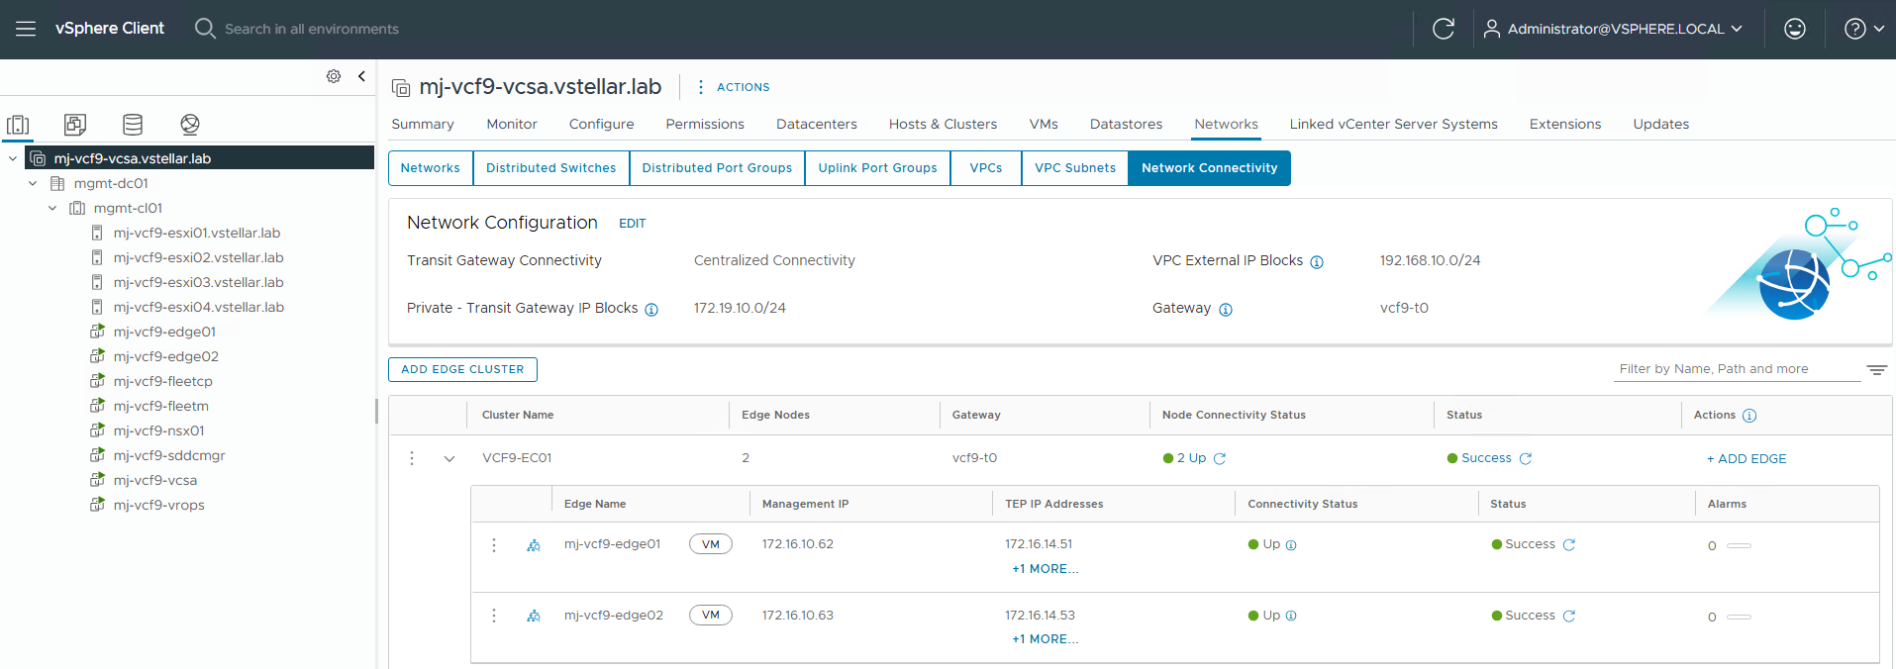The height and width of the screenshot is (669, 1896).
Task: Click the + ADD EDGE link
Action: pos(1746,458)
